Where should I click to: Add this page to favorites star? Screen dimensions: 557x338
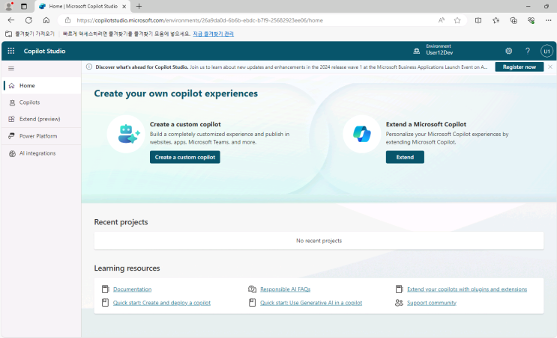click(x=457, y=20)
